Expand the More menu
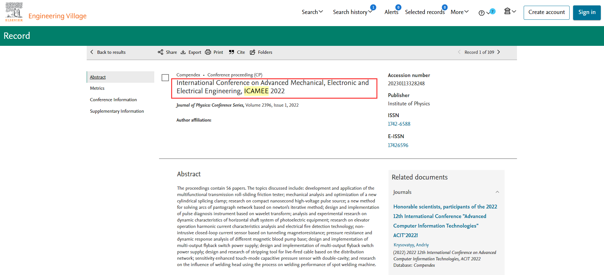This screenshot has width=604, height=275. [x=460, y=12]
